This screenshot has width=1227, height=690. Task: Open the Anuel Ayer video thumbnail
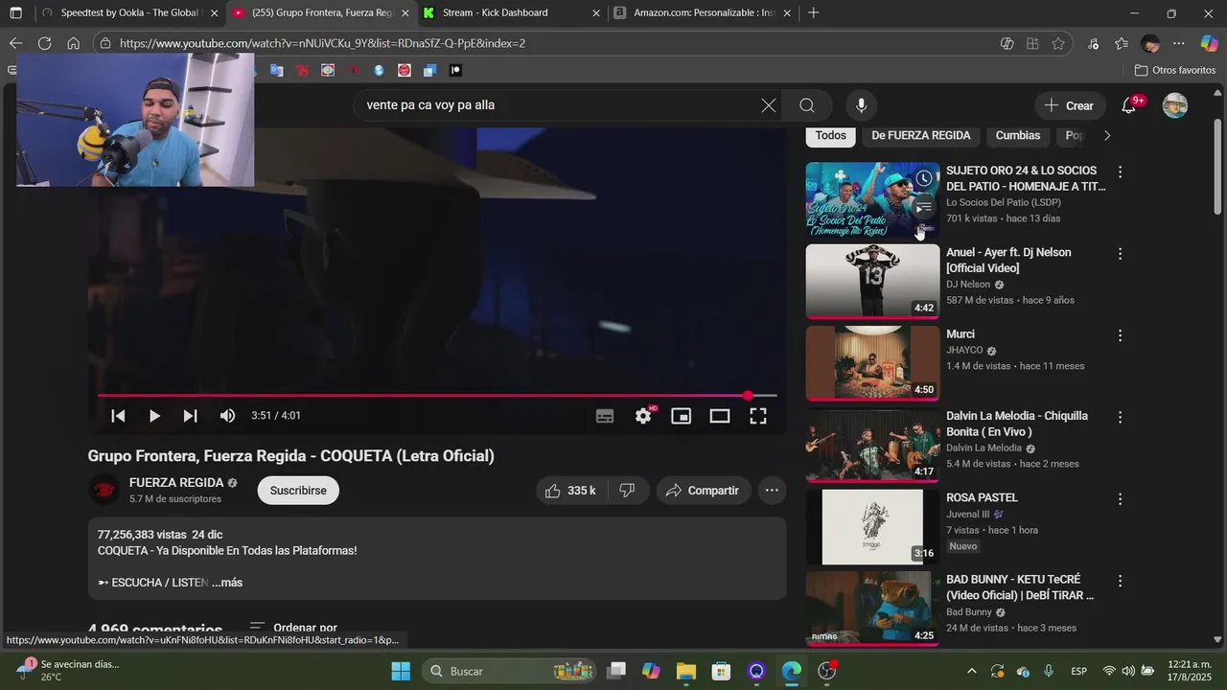tap(872, 281)
